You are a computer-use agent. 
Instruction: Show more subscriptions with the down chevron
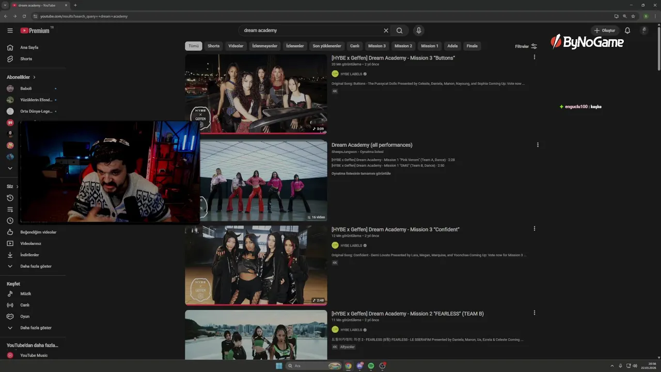pos(10,168)
